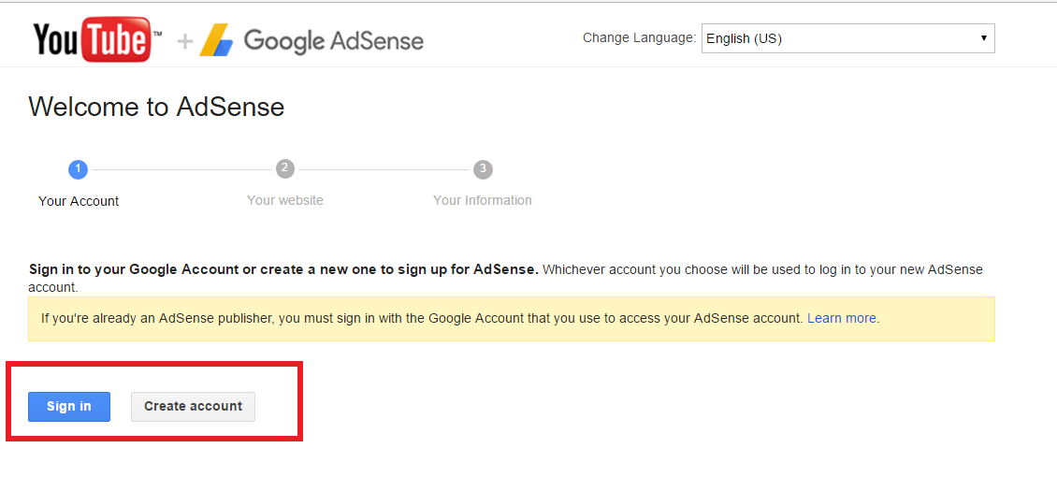Screen dimensions: 1057x477
Task: Go to the Your website step label
Action: 285,200
